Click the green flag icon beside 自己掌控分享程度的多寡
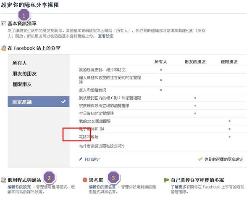252x199 pixels. point(166,180)
